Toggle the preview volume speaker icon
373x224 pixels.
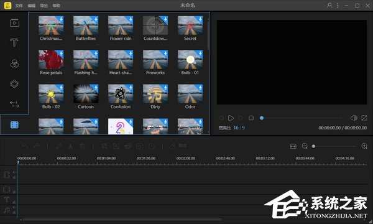tap(354, 118)
